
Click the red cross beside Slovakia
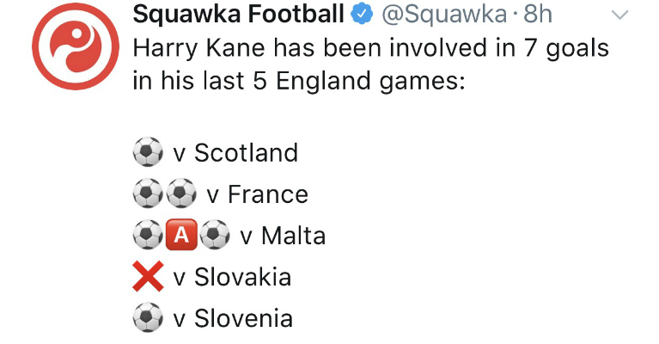pyautogui.click(x=148, y=278)
